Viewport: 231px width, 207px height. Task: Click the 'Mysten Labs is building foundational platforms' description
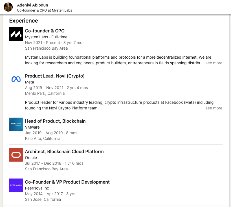(x=118, y=60)
